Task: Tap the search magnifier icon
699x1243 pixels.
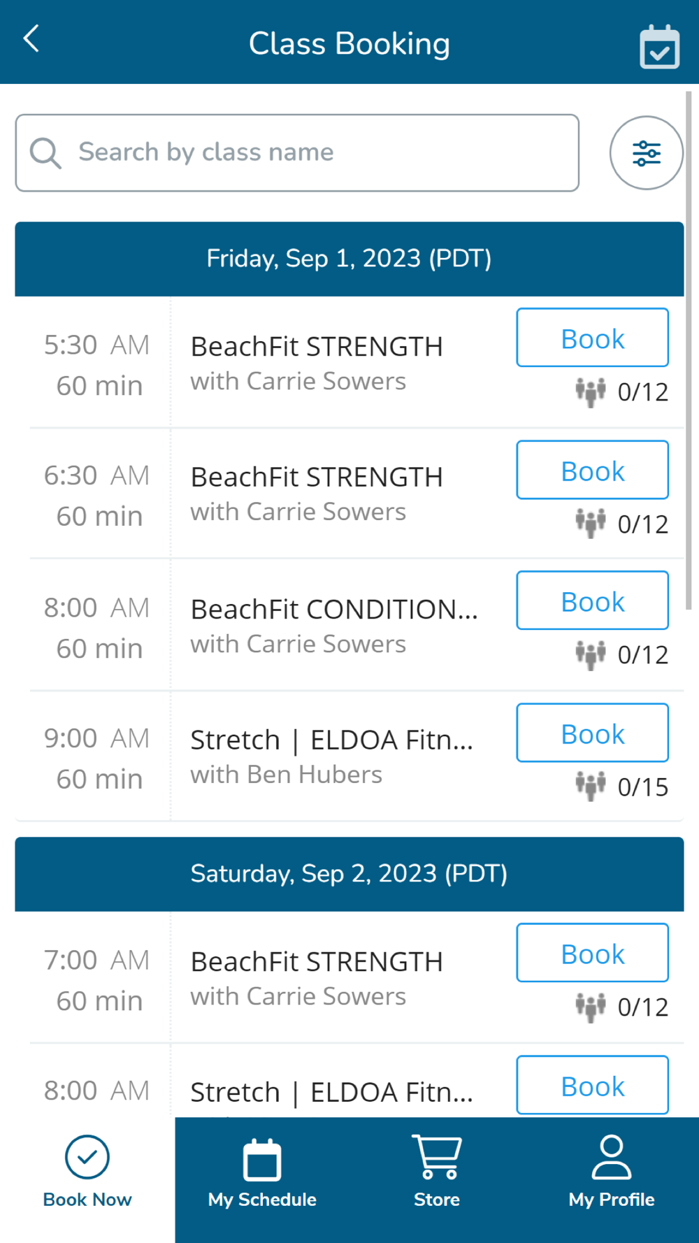Action: click(x=45, y=153)
